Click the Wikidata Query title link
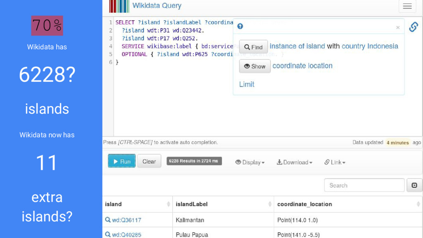Viewport: 423px width, 238px height. (157, 5)
